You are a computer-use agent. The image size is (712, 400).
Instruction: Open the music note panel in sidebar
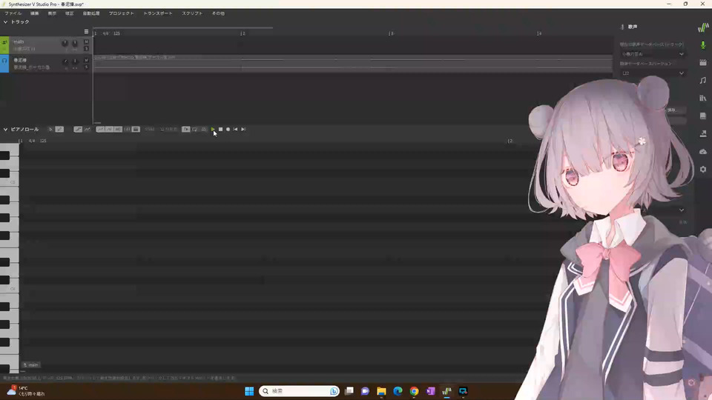703,80
